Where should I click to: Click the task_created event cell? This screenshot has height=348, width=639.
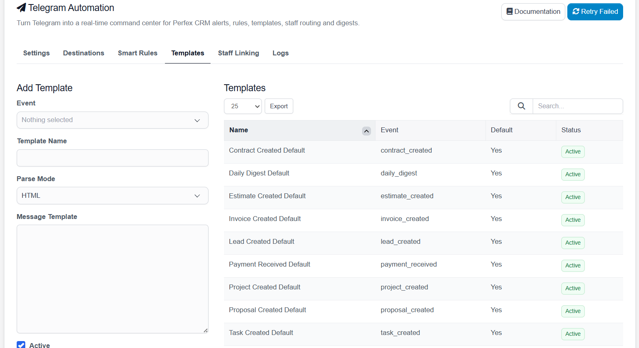(x=400, y=333)
